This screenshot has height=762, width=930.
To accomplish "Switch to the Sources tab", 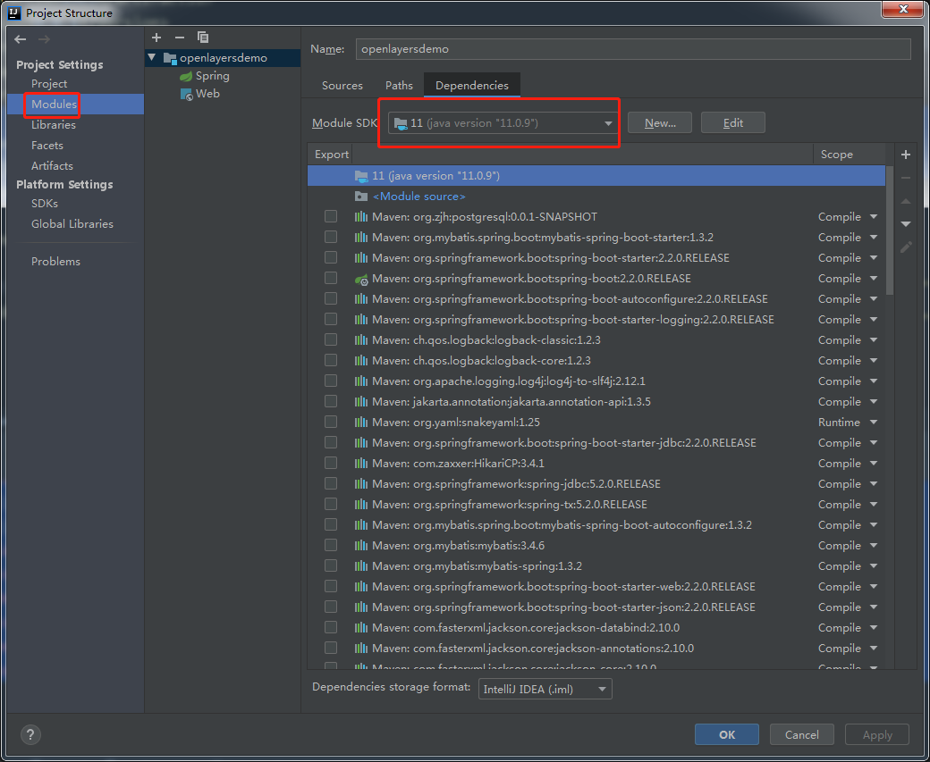I will [x=342, y=86].
